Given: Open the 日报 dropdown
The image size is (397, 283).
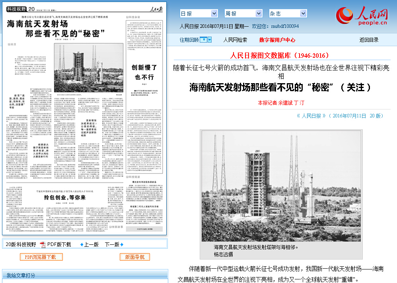Looking at the screenshot, I should [199, 14].
